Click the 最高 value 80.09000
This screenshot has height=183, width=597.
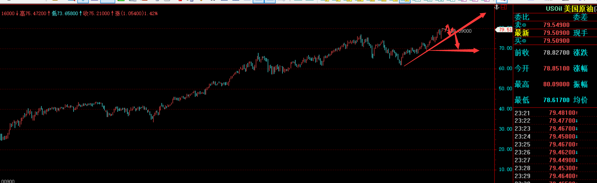point(556,84)
